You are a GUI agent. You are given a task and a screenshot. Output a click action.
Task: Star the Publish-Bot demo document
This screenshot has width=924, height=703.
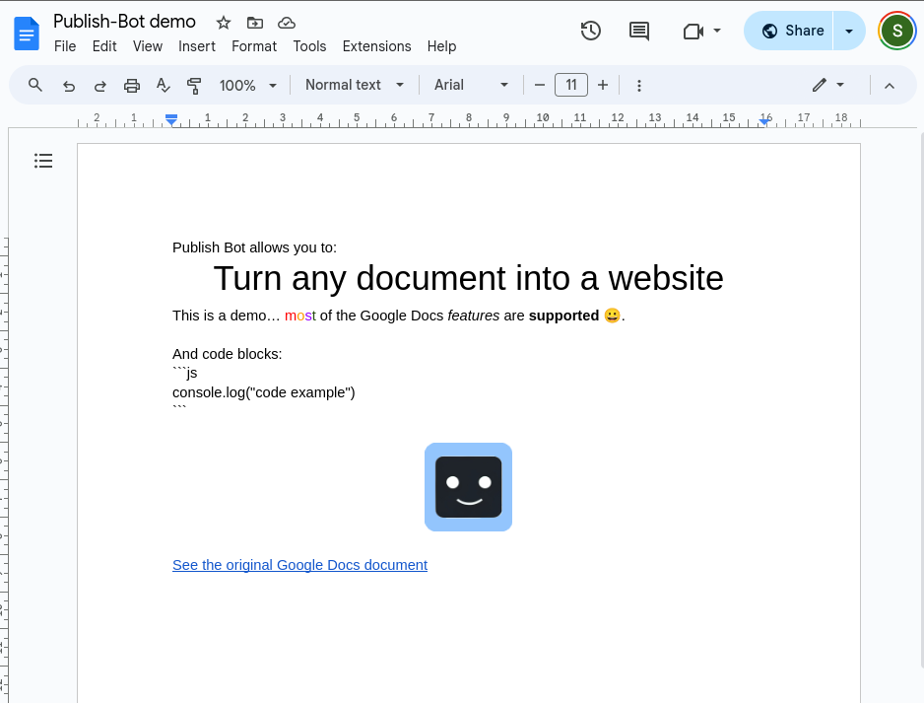[x=224, y=23]
